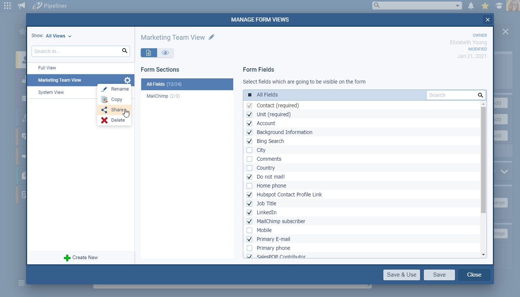
Task: Enable the City field checkbox
Action: click(250, 150)
